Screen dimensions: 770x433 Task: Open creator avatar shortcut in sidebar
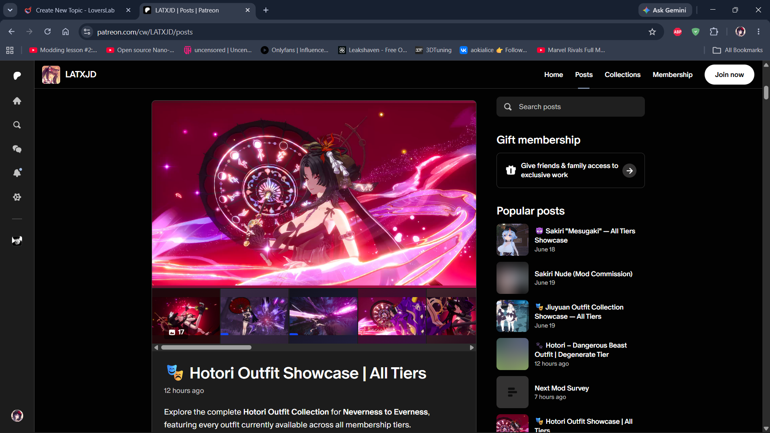pyautogui.click(x=17, y=241)
